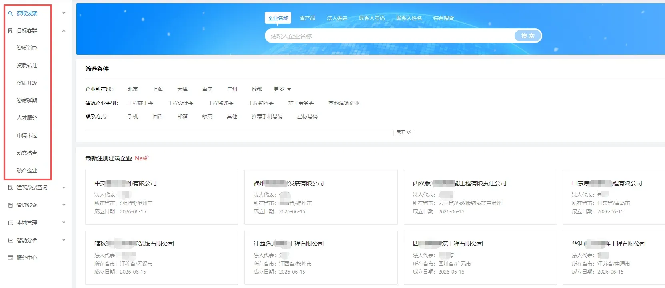Open 资质延期 in the sidebar
The width and height of the screenshot is (665, 288).
tap(27, 101)
